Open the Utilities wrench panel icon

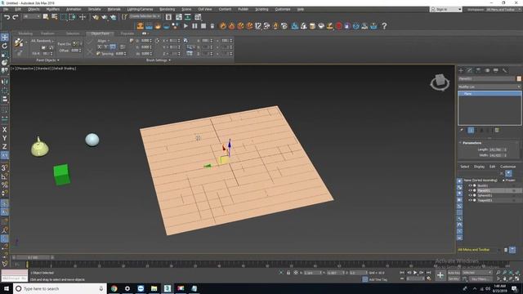tap(504, 70)
